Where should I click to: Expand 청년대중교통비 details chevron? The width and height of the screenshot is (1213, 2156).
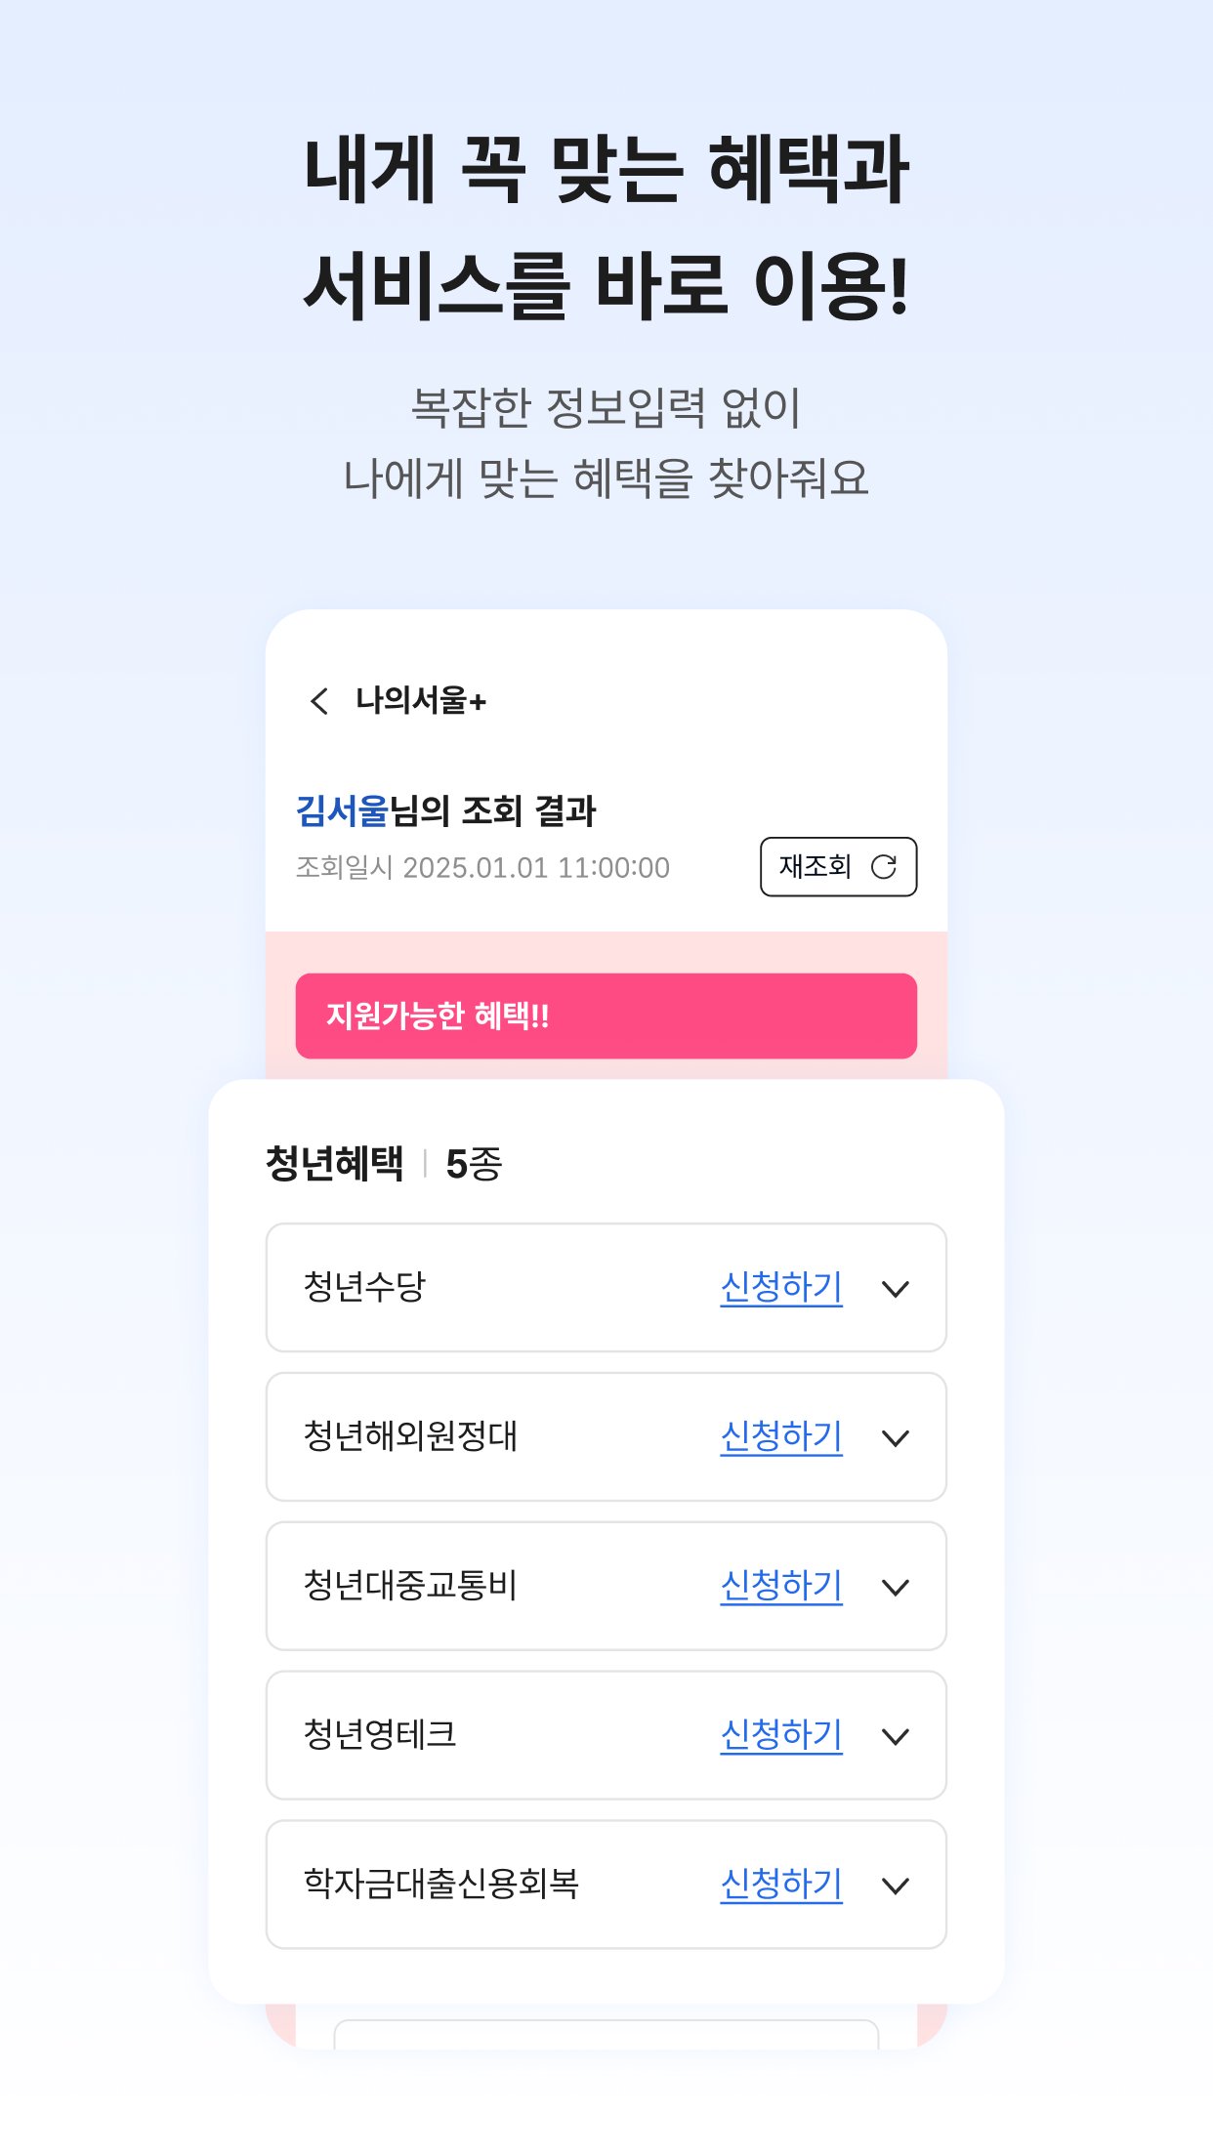tap(895, 1588)
